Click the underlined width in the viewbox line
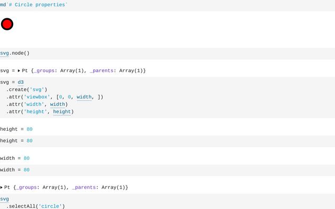The image size is (335, 209). [84, 97]
